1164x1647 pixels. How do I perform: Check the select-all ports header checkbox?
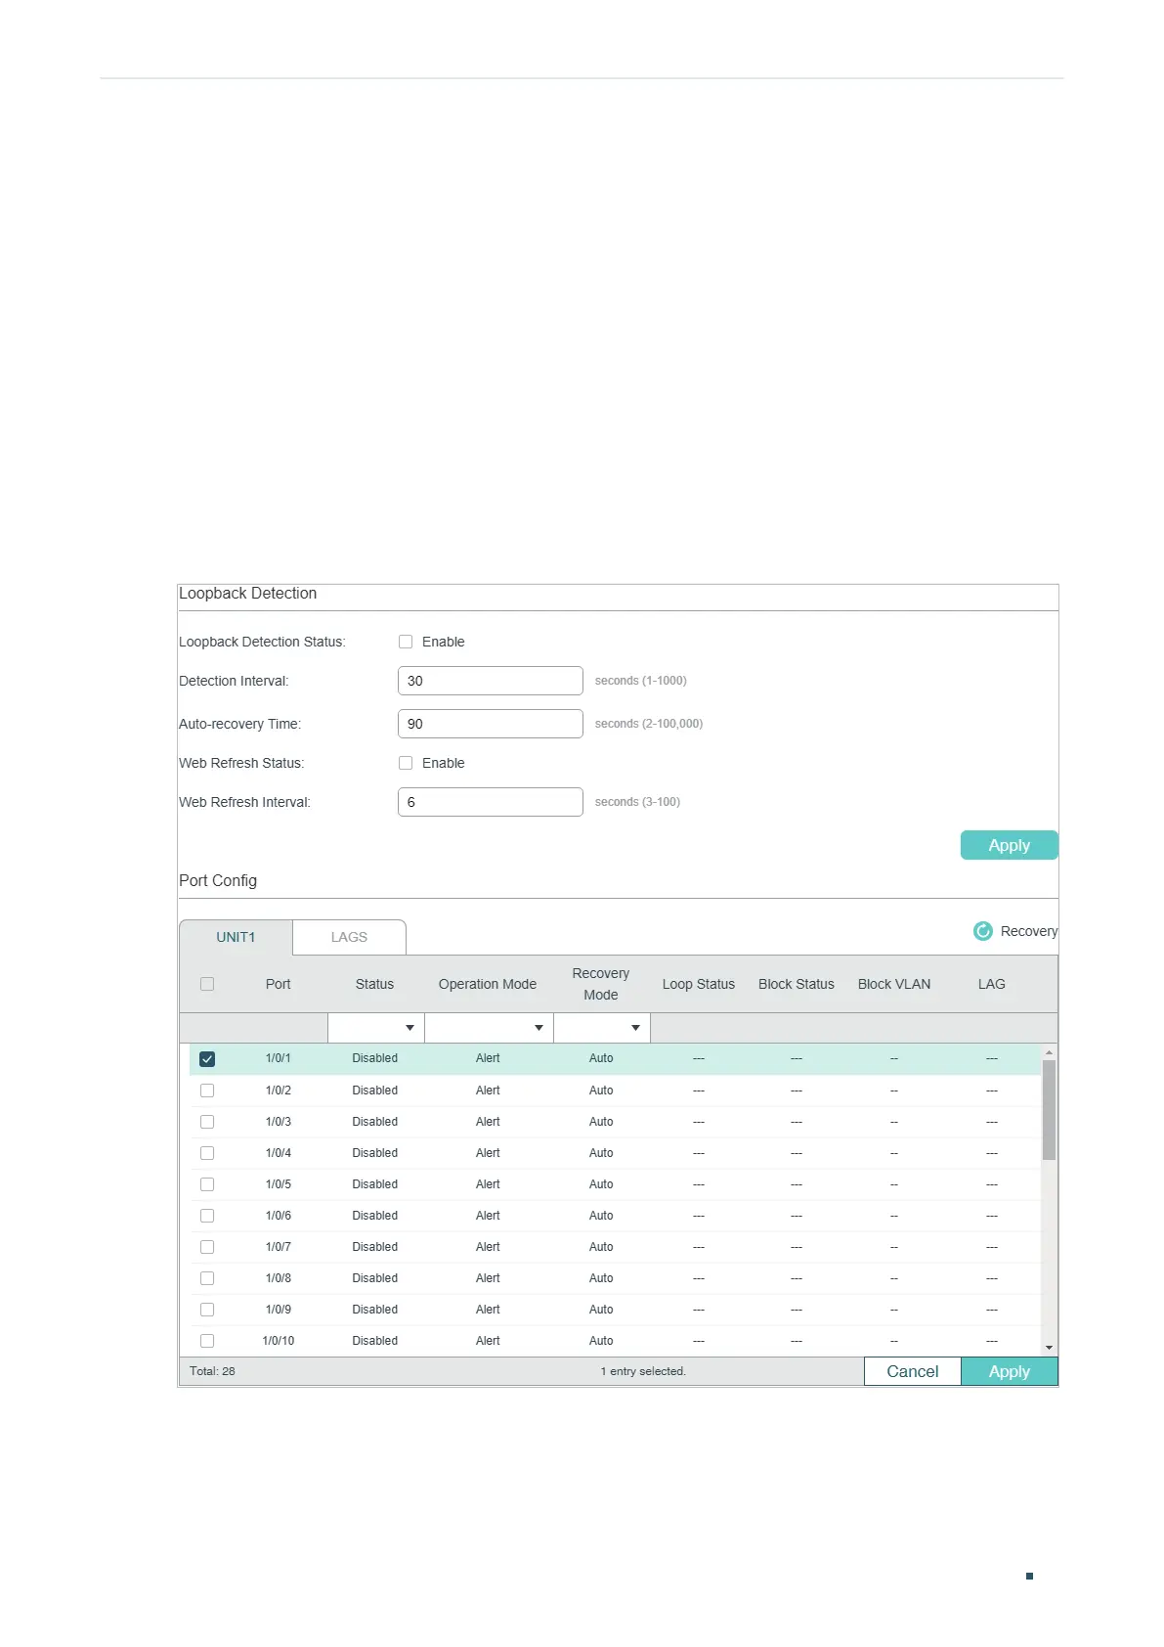pos(207,984)
